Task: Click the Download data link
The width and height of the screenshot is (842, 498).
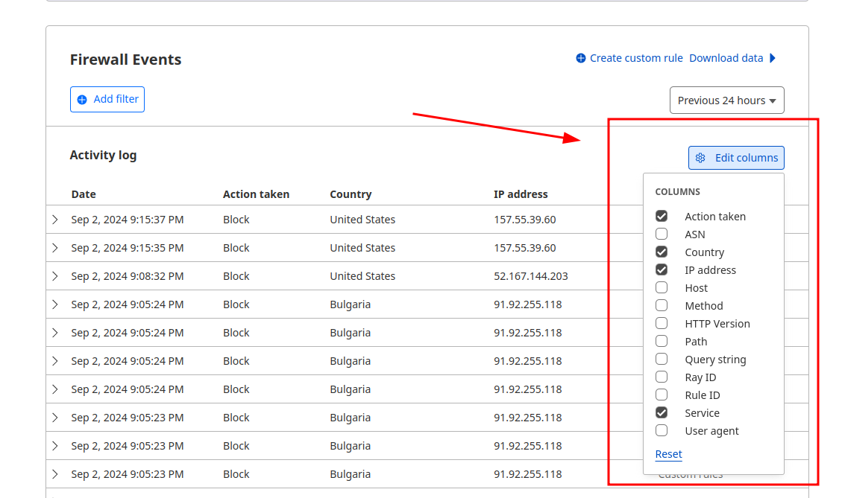Action: pyautogui.click(x=726, y=58)
